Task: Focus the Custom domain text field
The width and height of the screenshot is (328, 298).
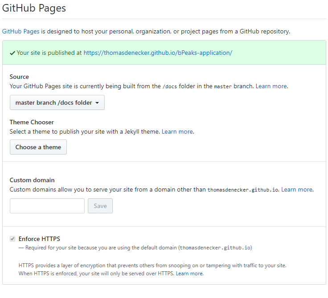Action: (47, 206)
